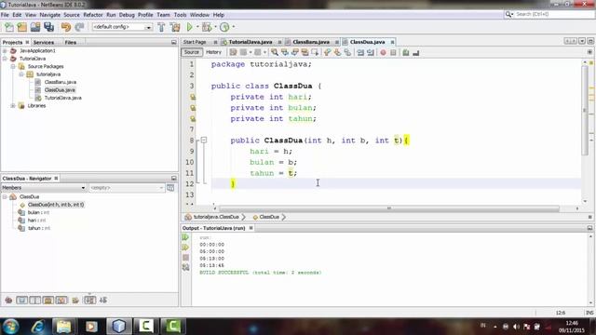The width and height of the screenshot is (596, 335).
Task: Click the Clean and Build icon
Action: click(x=175, y=27)
